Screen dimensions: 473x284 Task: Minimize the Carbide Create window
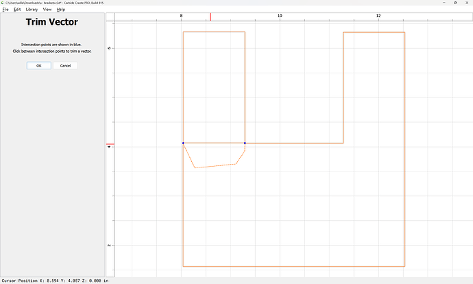click(444, 3)
